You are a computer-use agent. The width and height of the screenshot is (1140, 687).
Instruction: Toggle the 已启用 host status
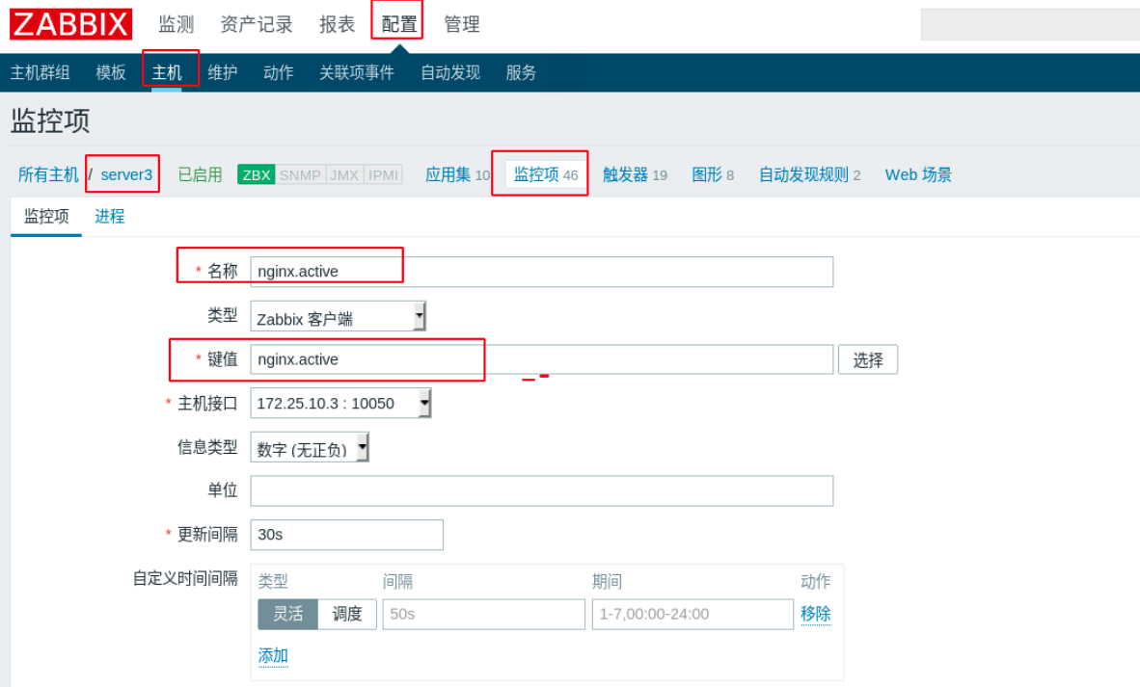coord(199,174)
